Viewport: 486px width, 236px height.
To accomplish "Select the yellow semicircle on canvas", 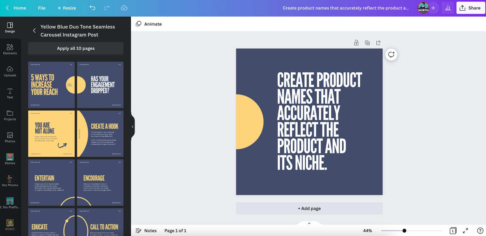I will pos(250,122).
